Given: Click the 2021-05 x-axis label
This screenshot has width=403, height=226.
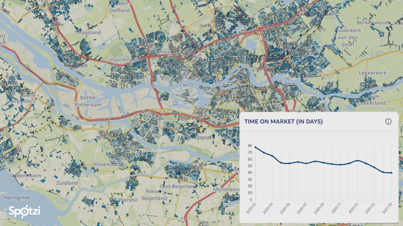Looking at the screenshot, I should 387,208.
